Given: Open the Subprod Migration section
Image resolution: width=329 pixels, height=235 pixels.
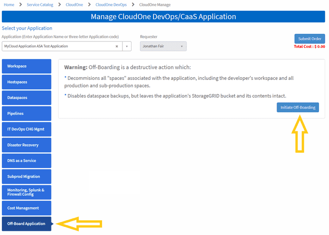Looking at the screenshot, I should (x=26, y=177).
